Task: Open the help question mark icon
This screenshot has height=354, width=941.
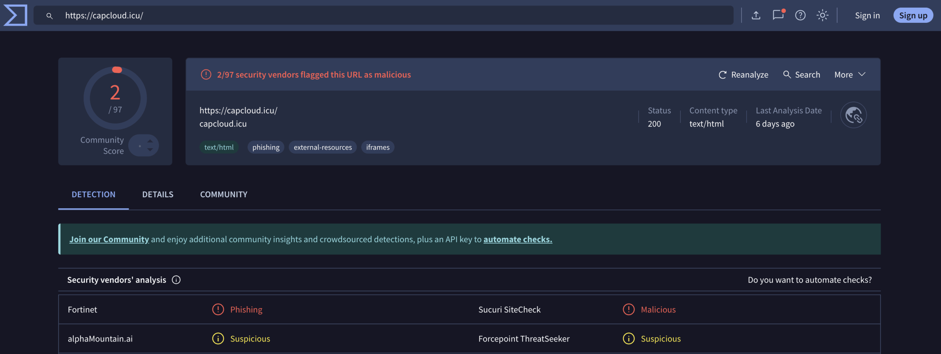Action: (800, 15)
